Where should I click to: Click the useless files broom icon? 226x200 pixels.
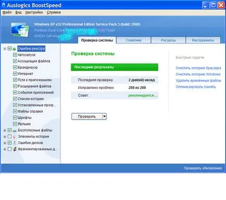pyautogui.click(x=15, y=131)
